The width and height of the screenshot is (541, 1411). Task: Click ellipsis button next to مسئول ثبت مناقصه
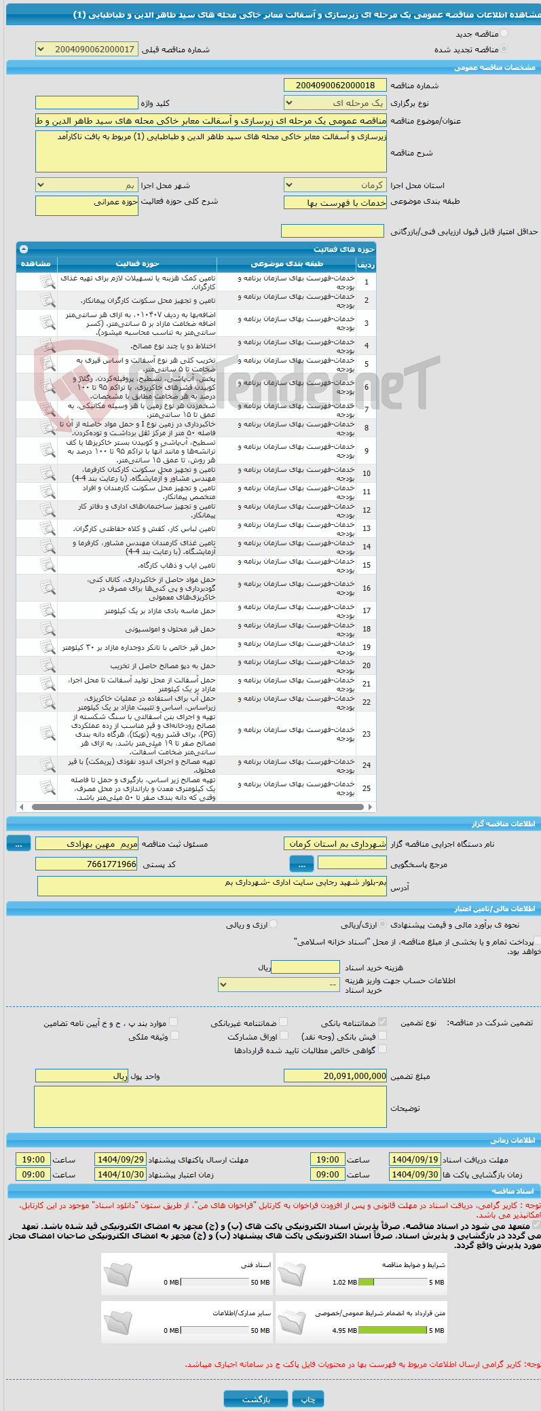tap(18, 843)
